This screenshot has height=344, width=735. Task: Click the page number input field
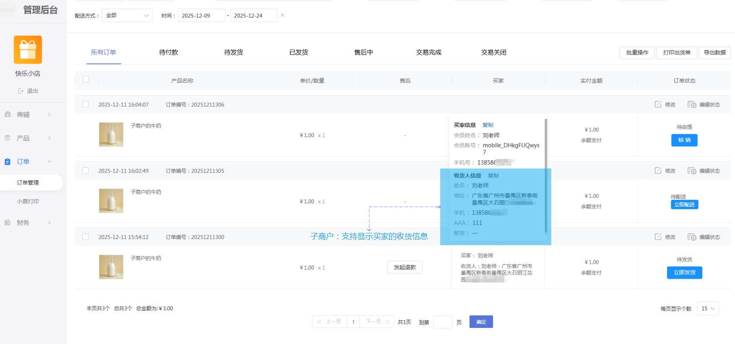click(x=442, y=322)
